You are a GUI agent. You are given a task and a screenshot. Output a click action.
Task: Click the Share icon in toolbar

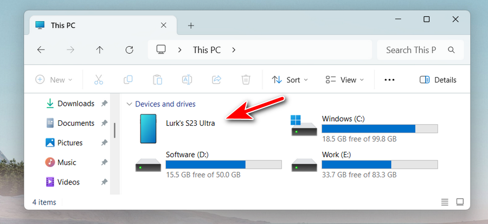pyautogui.click(x=216, y=80)
